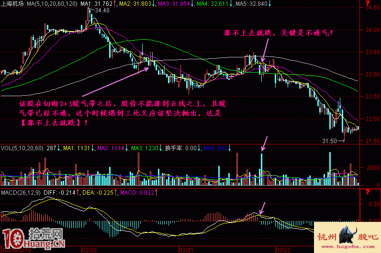381x253 pixels.
Task: Click the volume MA1: 1131 value
Action: (x=77, y=148)
